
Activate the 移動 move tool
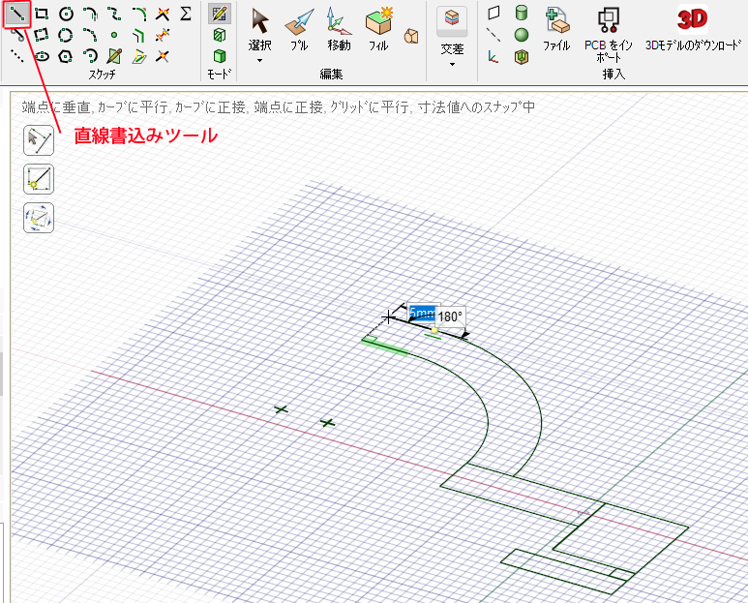tap(340, 30)
